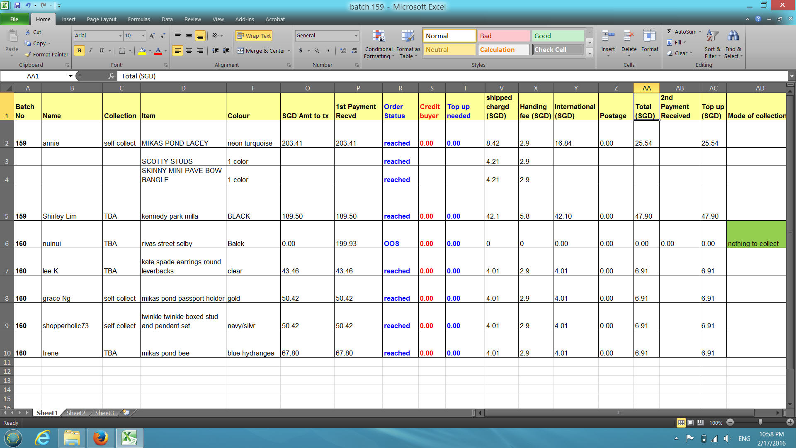Apply the Good cell style
The image size is (796, 448).
(558, 36)
